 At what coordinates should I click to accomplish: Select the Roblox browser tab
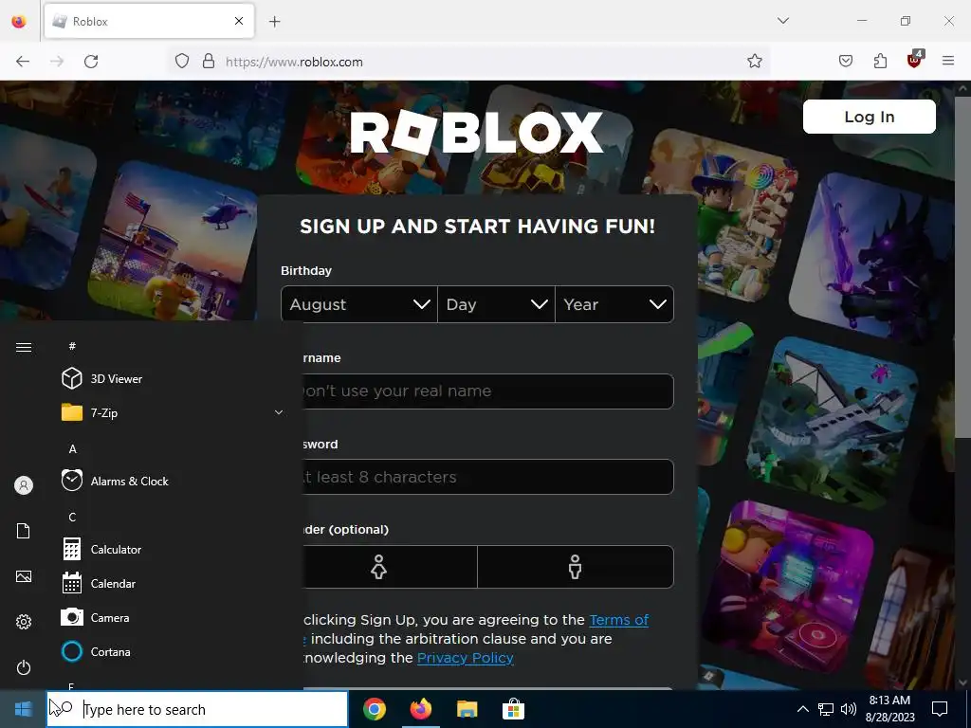coord(149,21)
